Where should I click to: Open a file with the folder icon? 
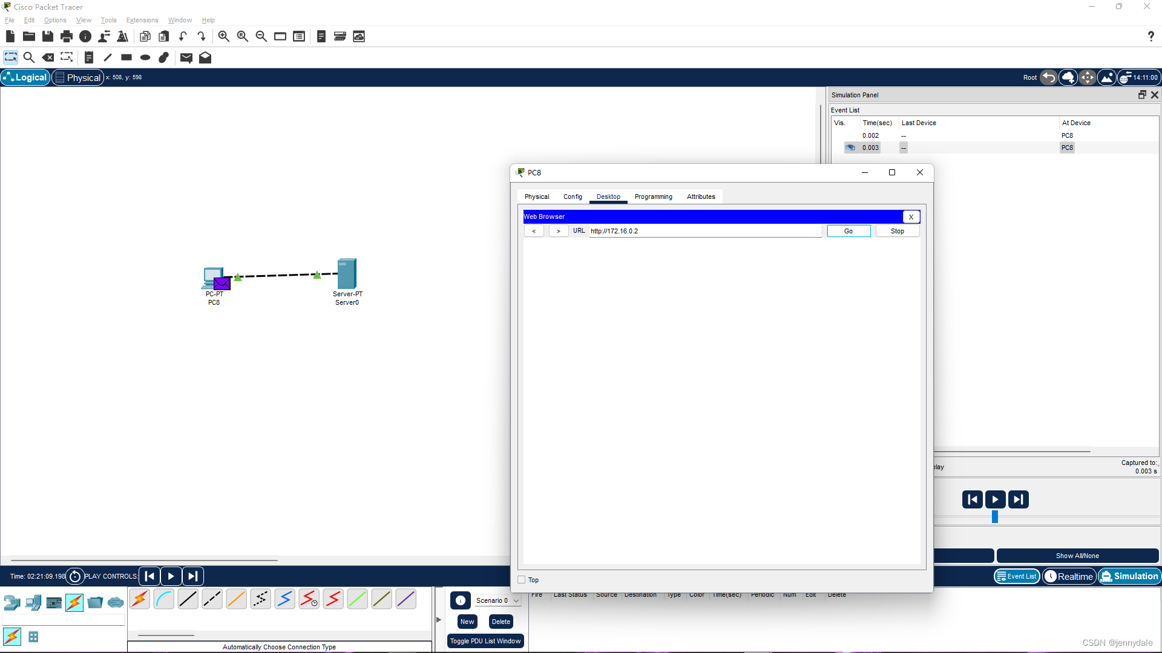click(x=29, y=37)
